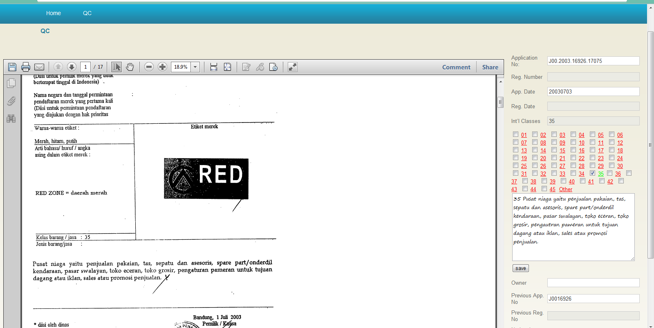Screen dimensions: 654x328
Task: Click the Other classes link
Action: 566,190
